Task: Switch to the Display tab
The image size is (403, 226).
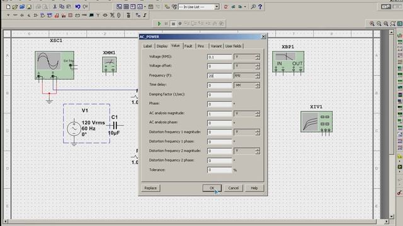Action: 162,46
